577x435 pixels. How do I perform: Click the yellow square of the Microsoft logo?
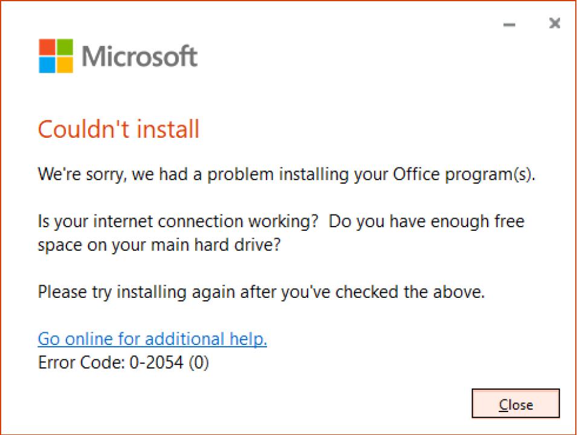point(65,65)
